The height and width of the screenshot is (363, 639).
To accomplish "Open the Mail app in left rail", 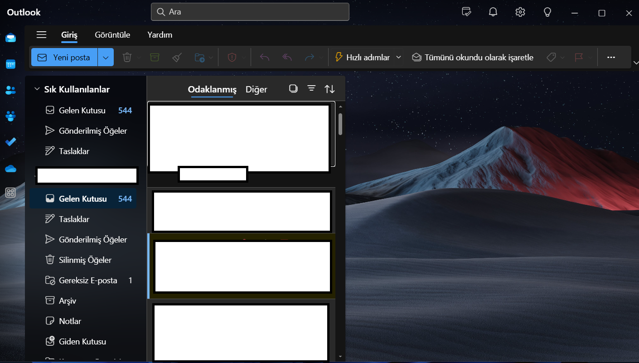I will 10,38.
